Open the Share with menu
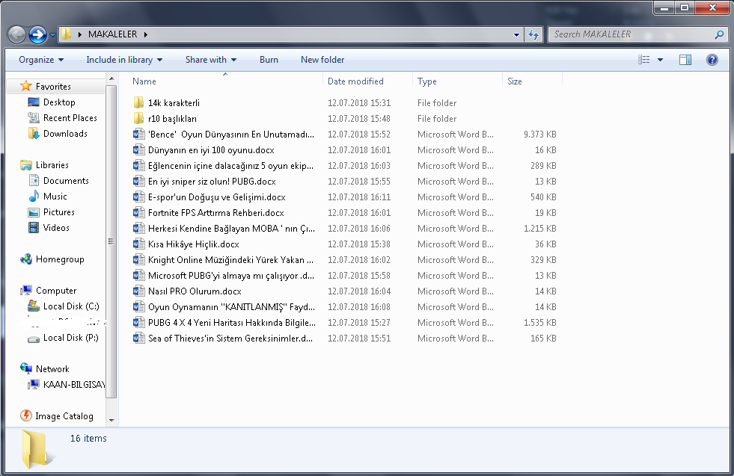The height and width of the screenshot is (476, 734). tap(211, 60)
